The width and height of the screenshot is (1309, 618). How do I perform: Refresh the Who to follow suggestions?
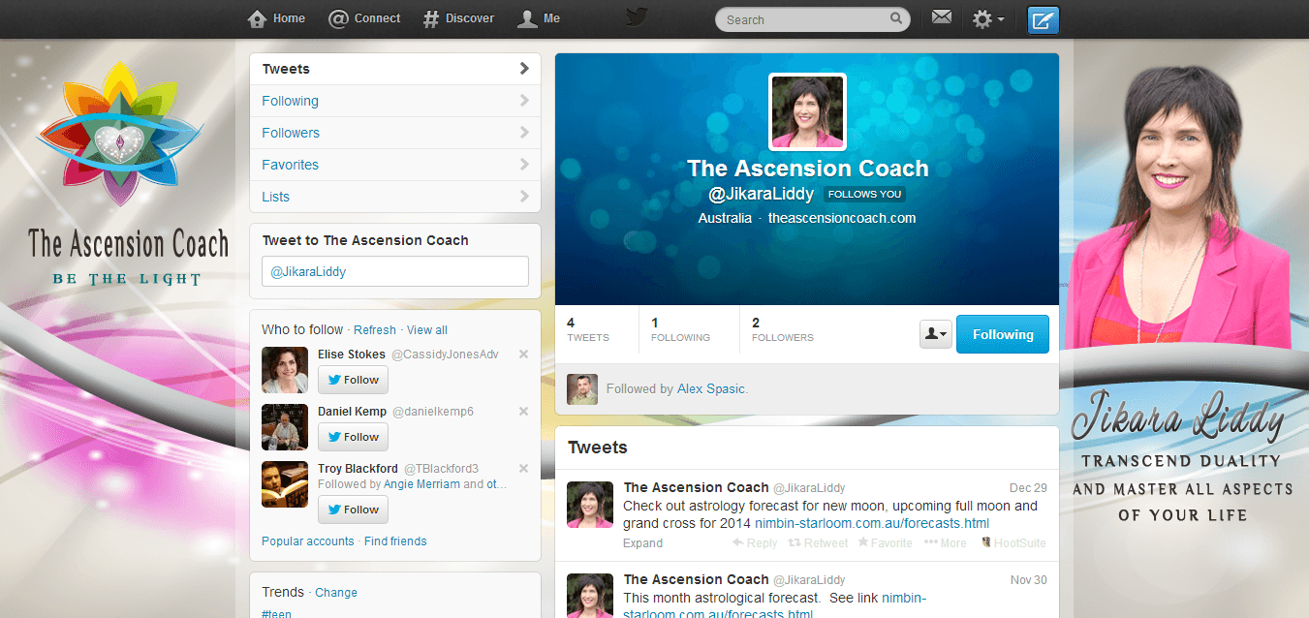tap(375, 330)
